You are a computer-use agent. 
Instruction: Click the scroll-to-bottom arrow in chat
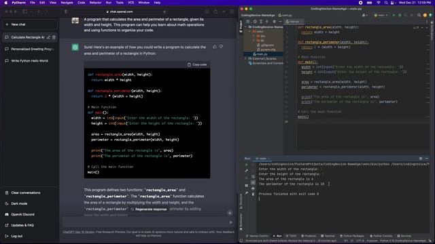pos(230,213)
